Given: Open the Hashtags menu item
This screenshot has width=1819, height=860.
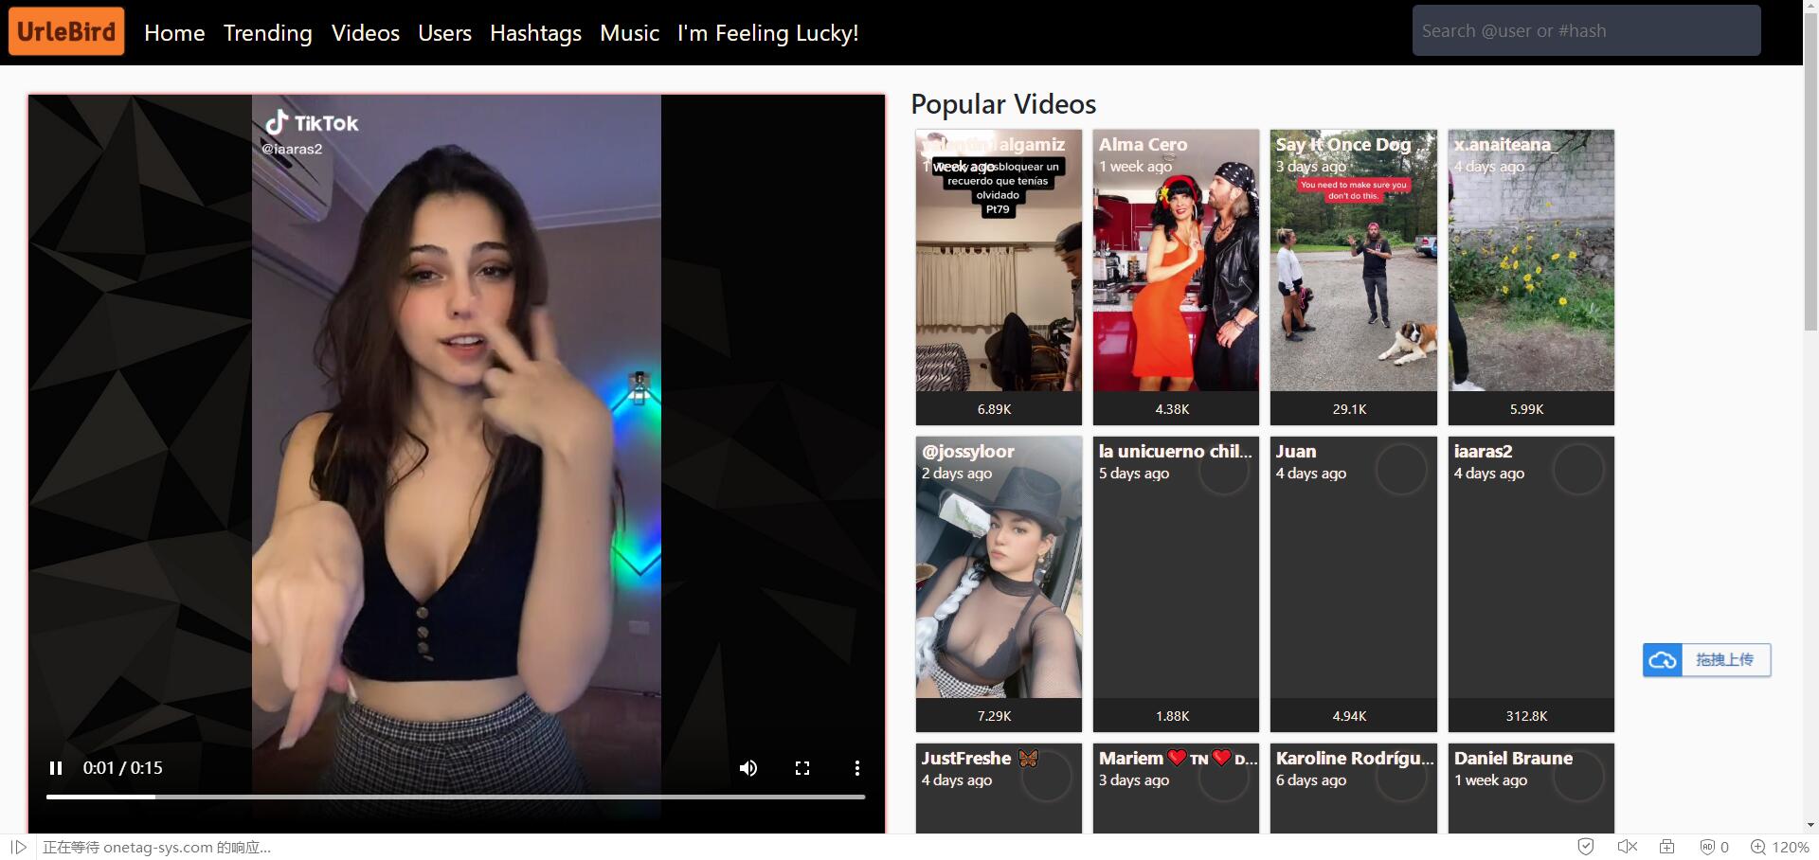Looking at the screenshot, I should point(535,33).
